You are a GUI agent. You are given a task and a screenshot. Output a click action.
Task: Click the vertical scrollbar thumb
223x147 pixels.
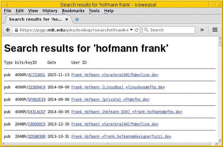click(220, 43)
